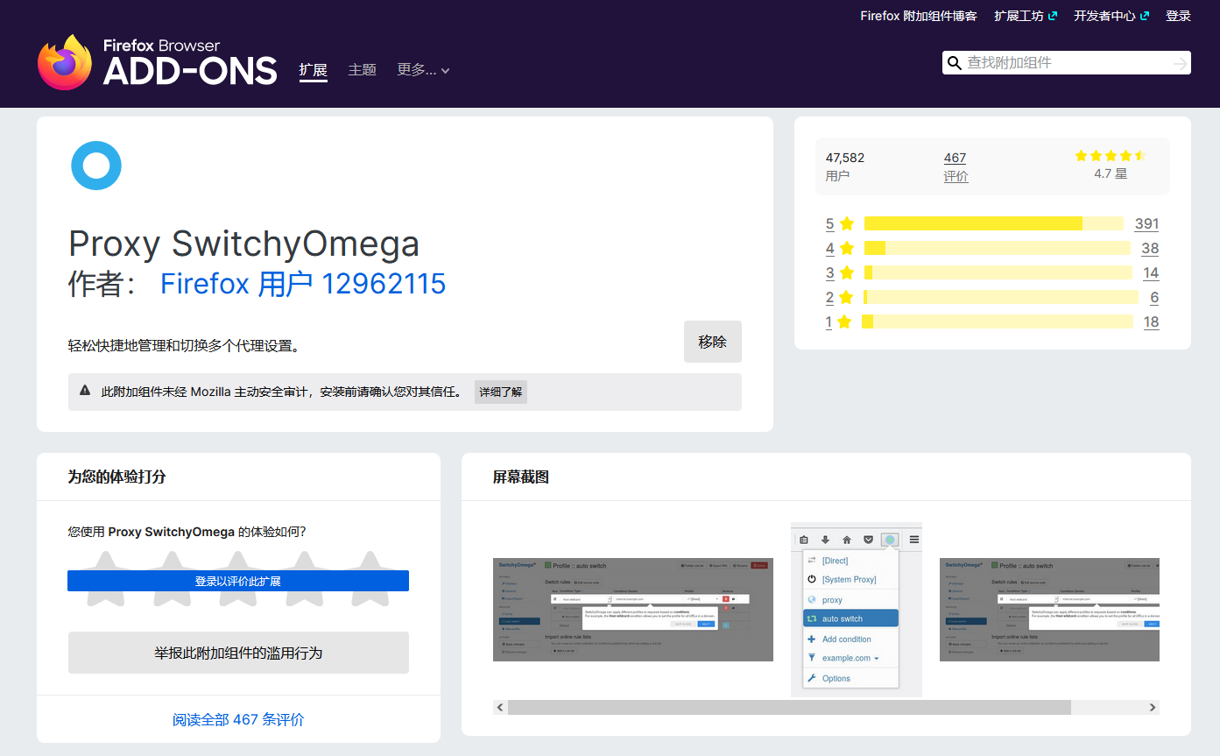The image size is (1220, 756).
Task: Click the 为您的体验打分 heading
Action: tap(116, 477)
